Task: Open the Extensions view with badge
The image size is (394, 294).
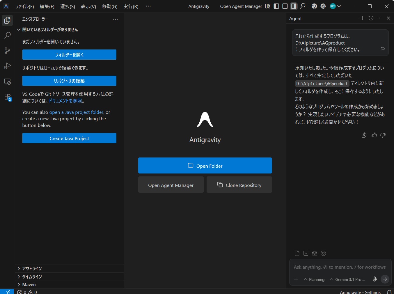Action: [8, 97]
